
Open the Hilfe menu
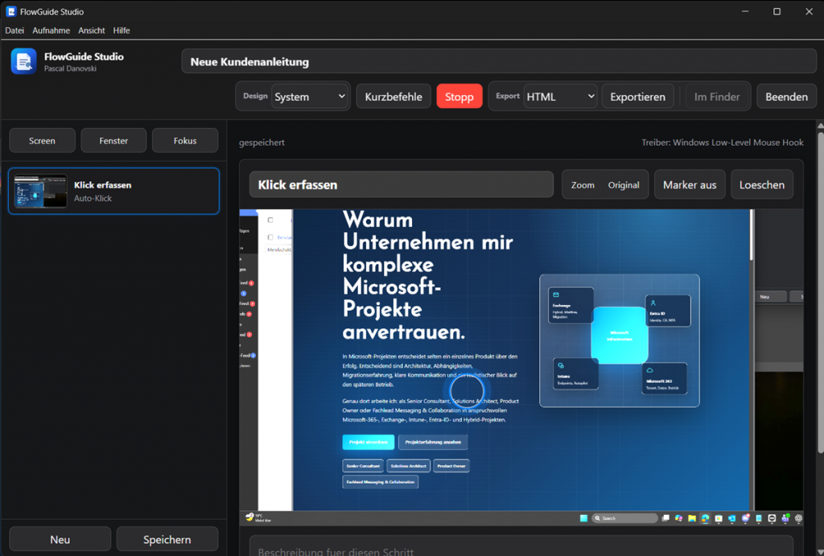coord(122,31)
